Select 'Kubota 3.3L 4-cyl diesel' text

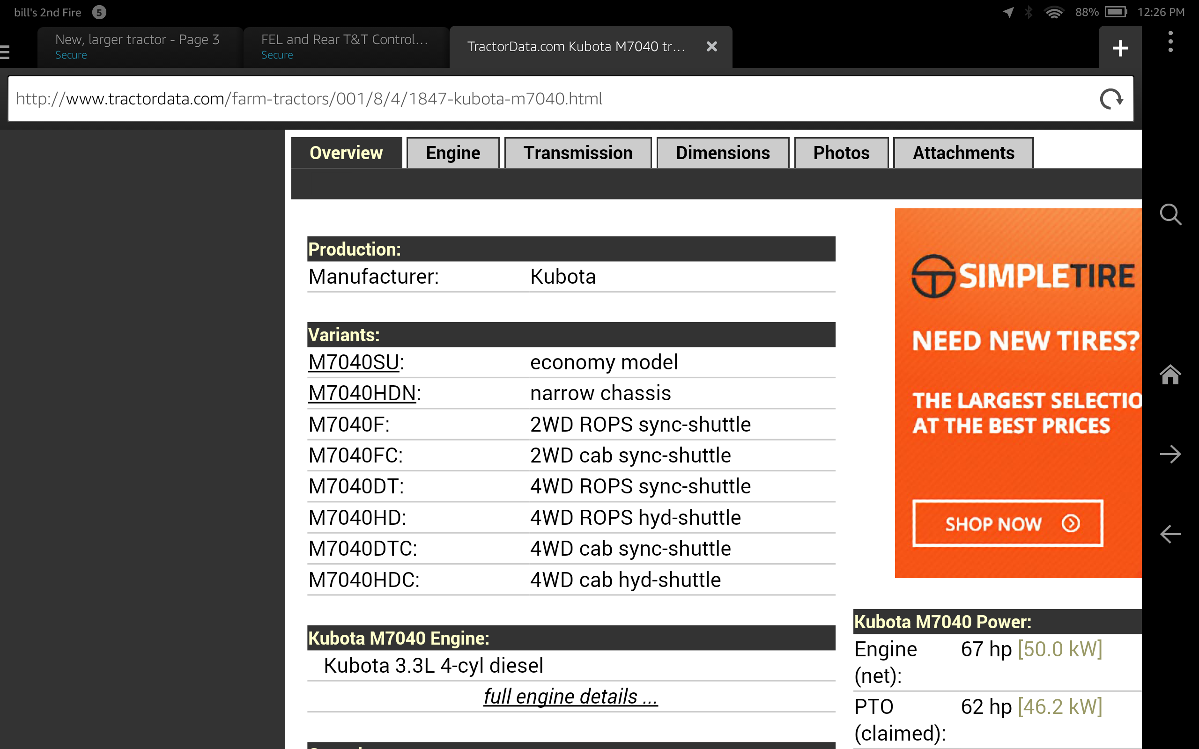click(x=434, y=665)
